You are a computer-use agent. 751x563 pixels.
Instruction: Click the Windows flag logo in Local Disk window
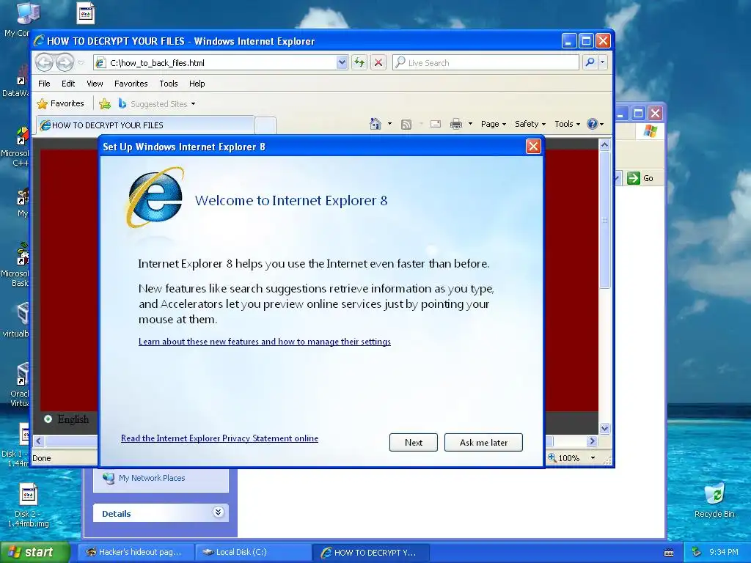click(651, 130)
